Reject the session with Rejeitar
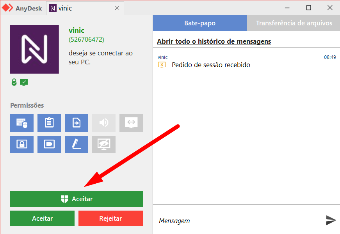The image size is (340, 234). [110, 218]
